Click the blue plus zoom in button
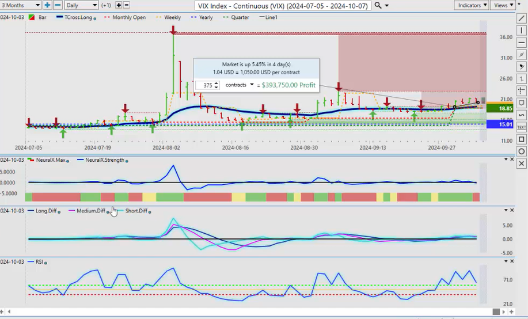This screenshot has width=528, height=319. pos(47,5)
